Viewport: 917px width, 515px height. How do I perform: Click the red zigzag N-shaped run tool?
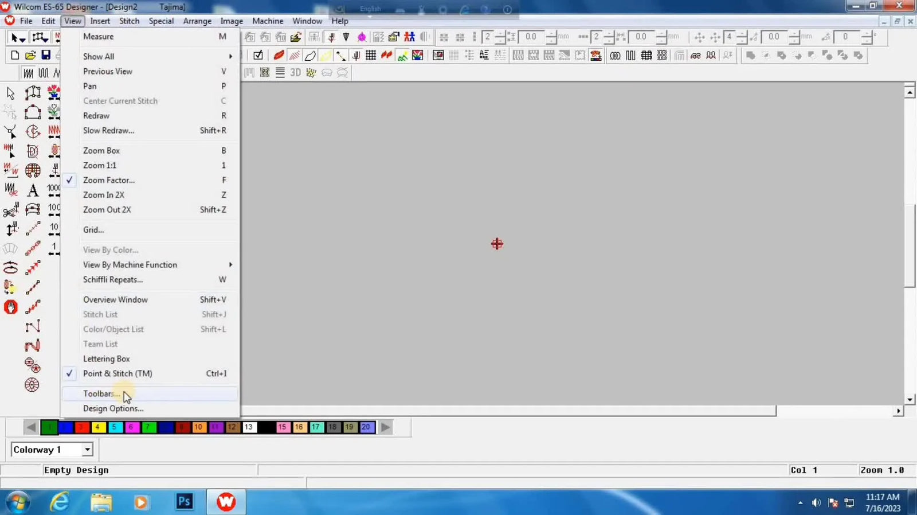(32, 346)
